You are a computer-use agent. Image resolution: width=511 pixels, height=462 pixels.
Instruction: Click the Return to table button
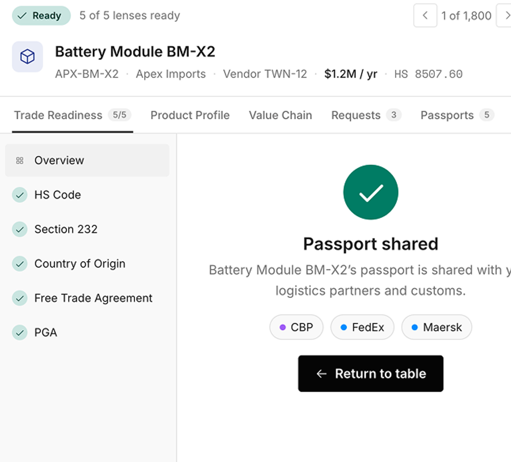coord(371,373)
